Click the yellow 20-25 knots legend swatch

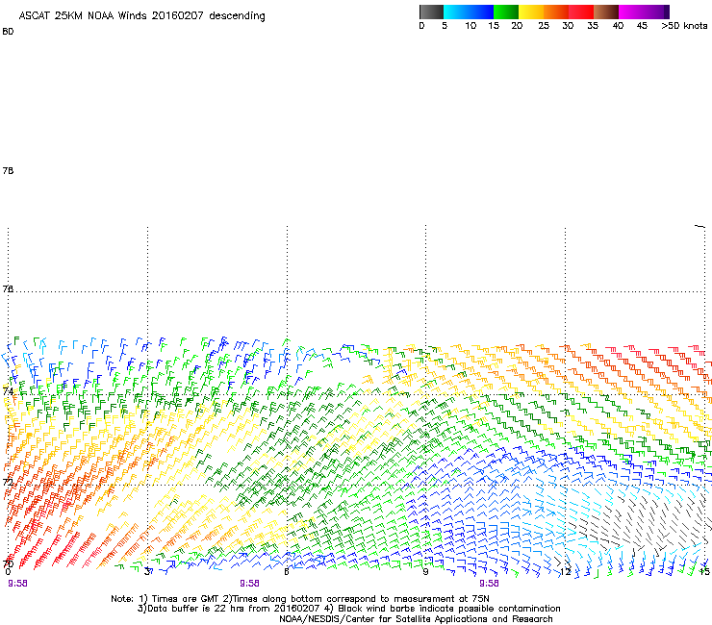pos(531,12)
